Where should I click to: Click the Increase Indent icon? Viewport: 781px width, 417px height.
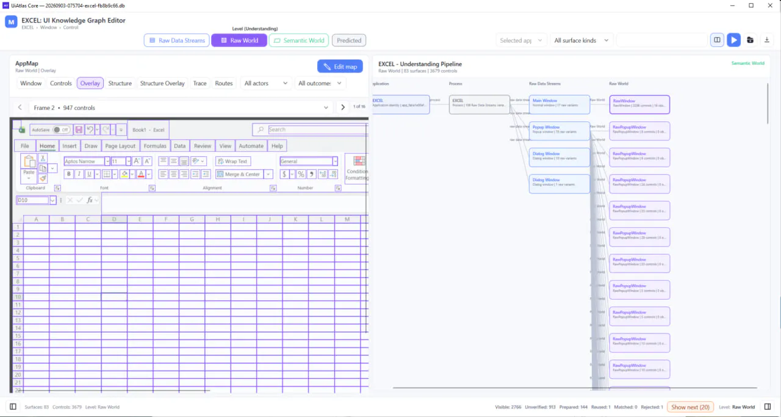(206, 174)
